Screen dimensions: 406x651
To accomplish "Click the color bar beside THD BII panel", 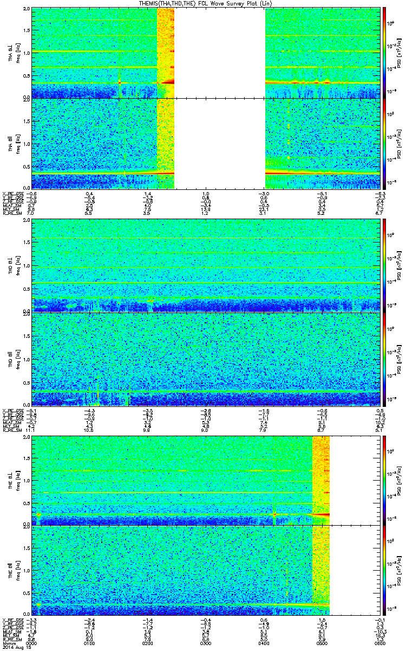I will 384,359.
